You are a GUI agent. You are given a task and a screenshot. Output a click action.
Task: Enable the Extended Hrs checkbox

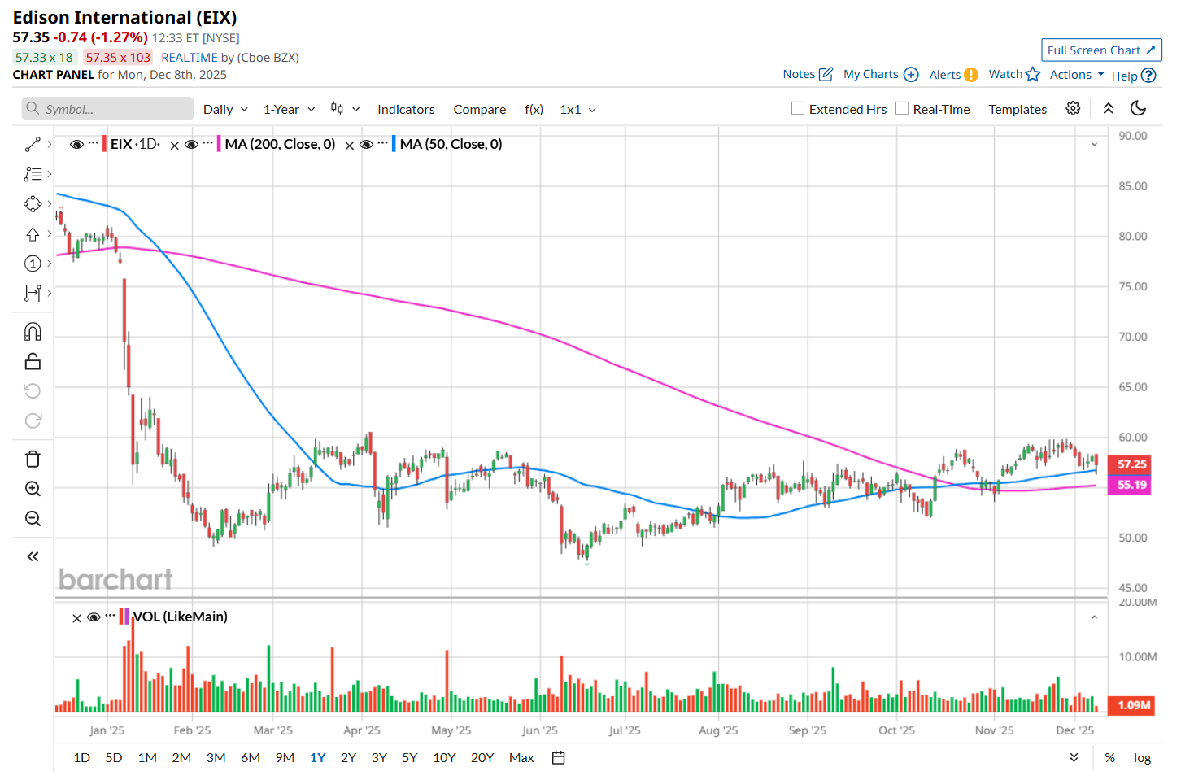(x=798, y=109)
